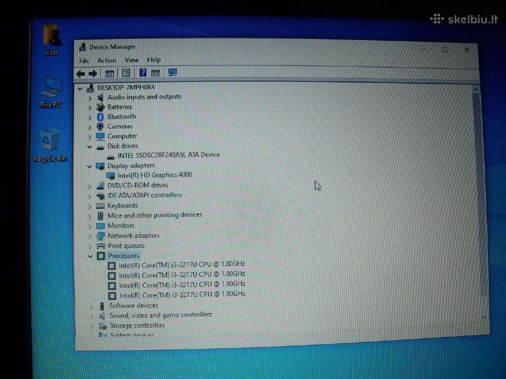Click the Device Manager title bar icon
This screenshot has height=379, width=506.
coord(83,47)
